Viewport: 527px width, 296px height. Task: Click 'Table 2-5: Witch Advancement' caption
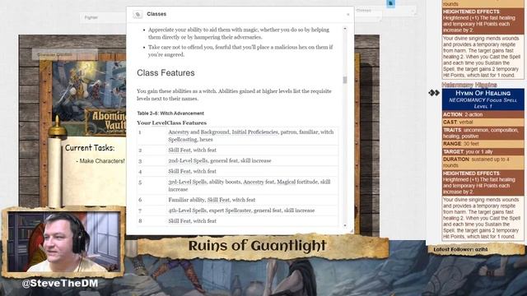coord(170,113)
